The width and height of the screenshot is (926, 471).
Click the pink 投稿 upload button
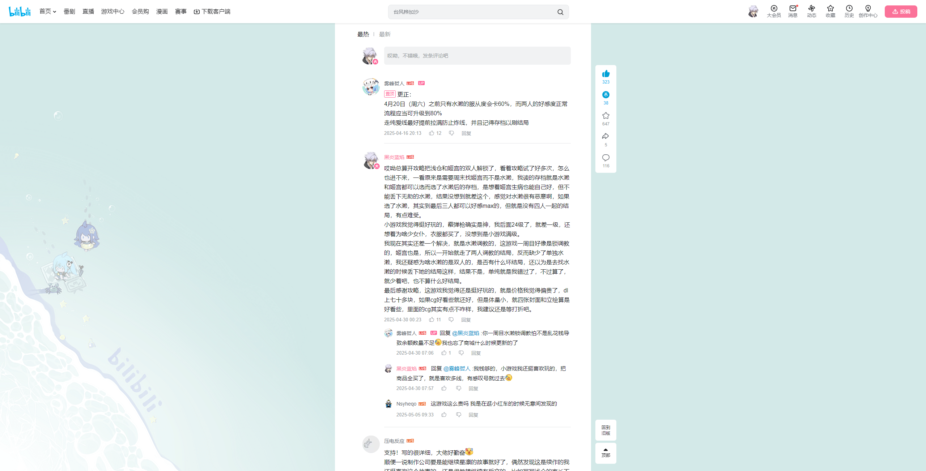tap(901, 12)
